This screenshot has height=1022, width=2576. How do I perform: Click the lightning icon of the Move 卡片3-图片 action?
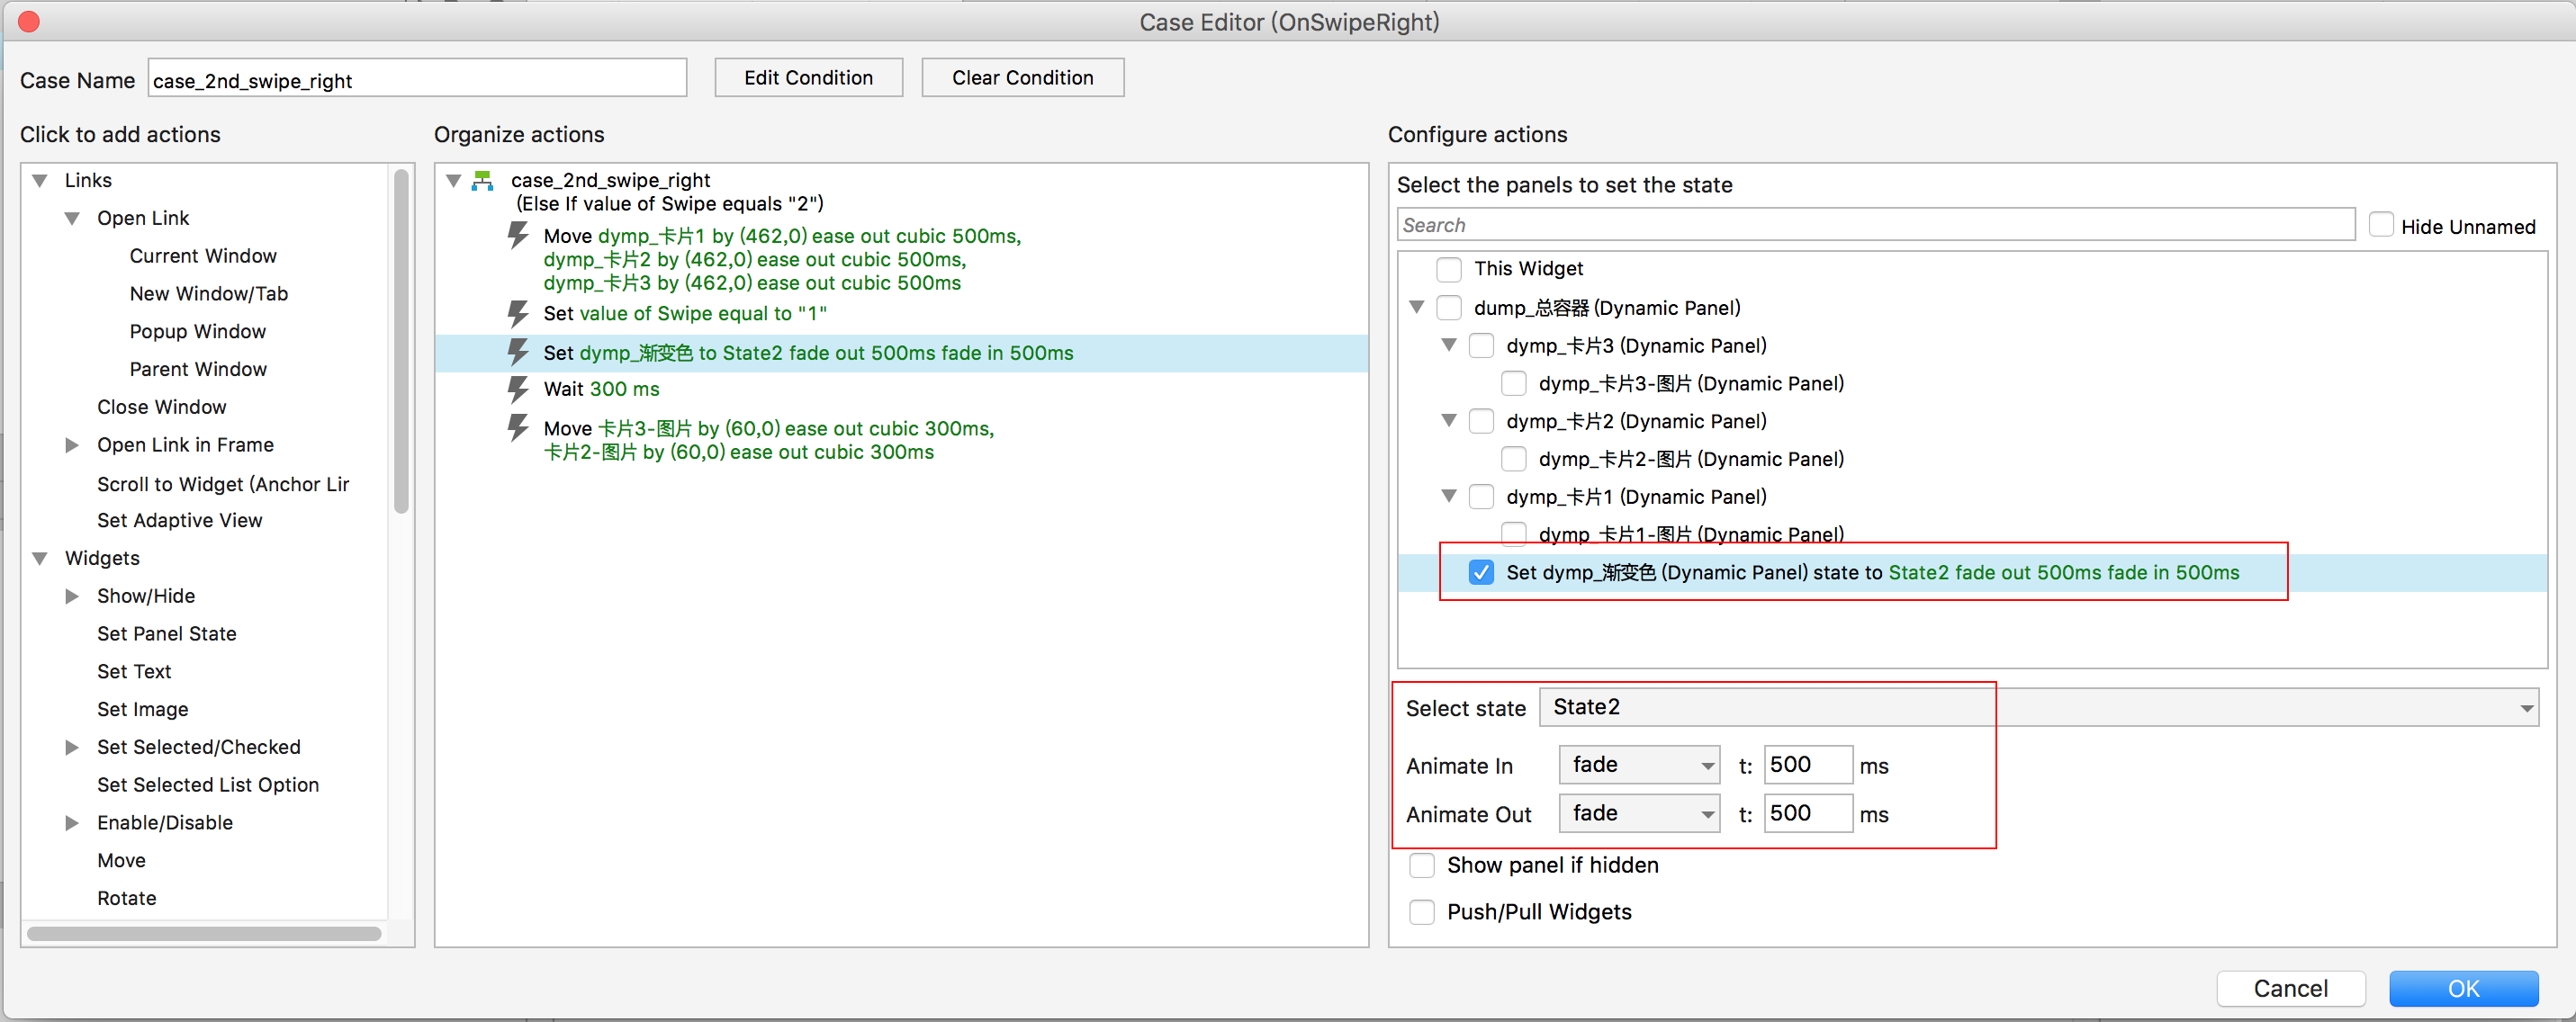[x=517, y=428]
